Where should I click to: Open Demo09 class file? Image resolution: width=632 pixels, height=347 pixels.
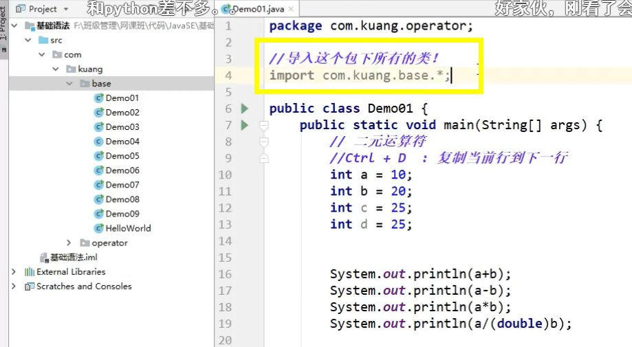click(122, 214)
